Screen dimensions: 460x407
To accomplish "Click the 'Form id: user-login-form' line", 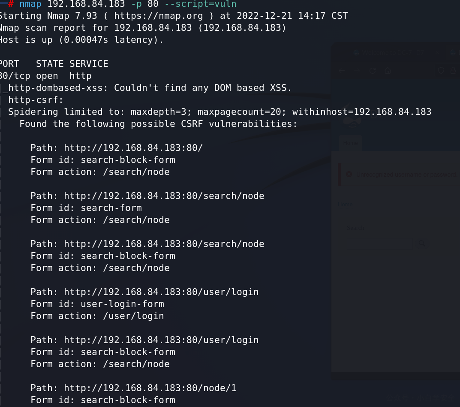I will pyautogui.click(x=97, y=304).
